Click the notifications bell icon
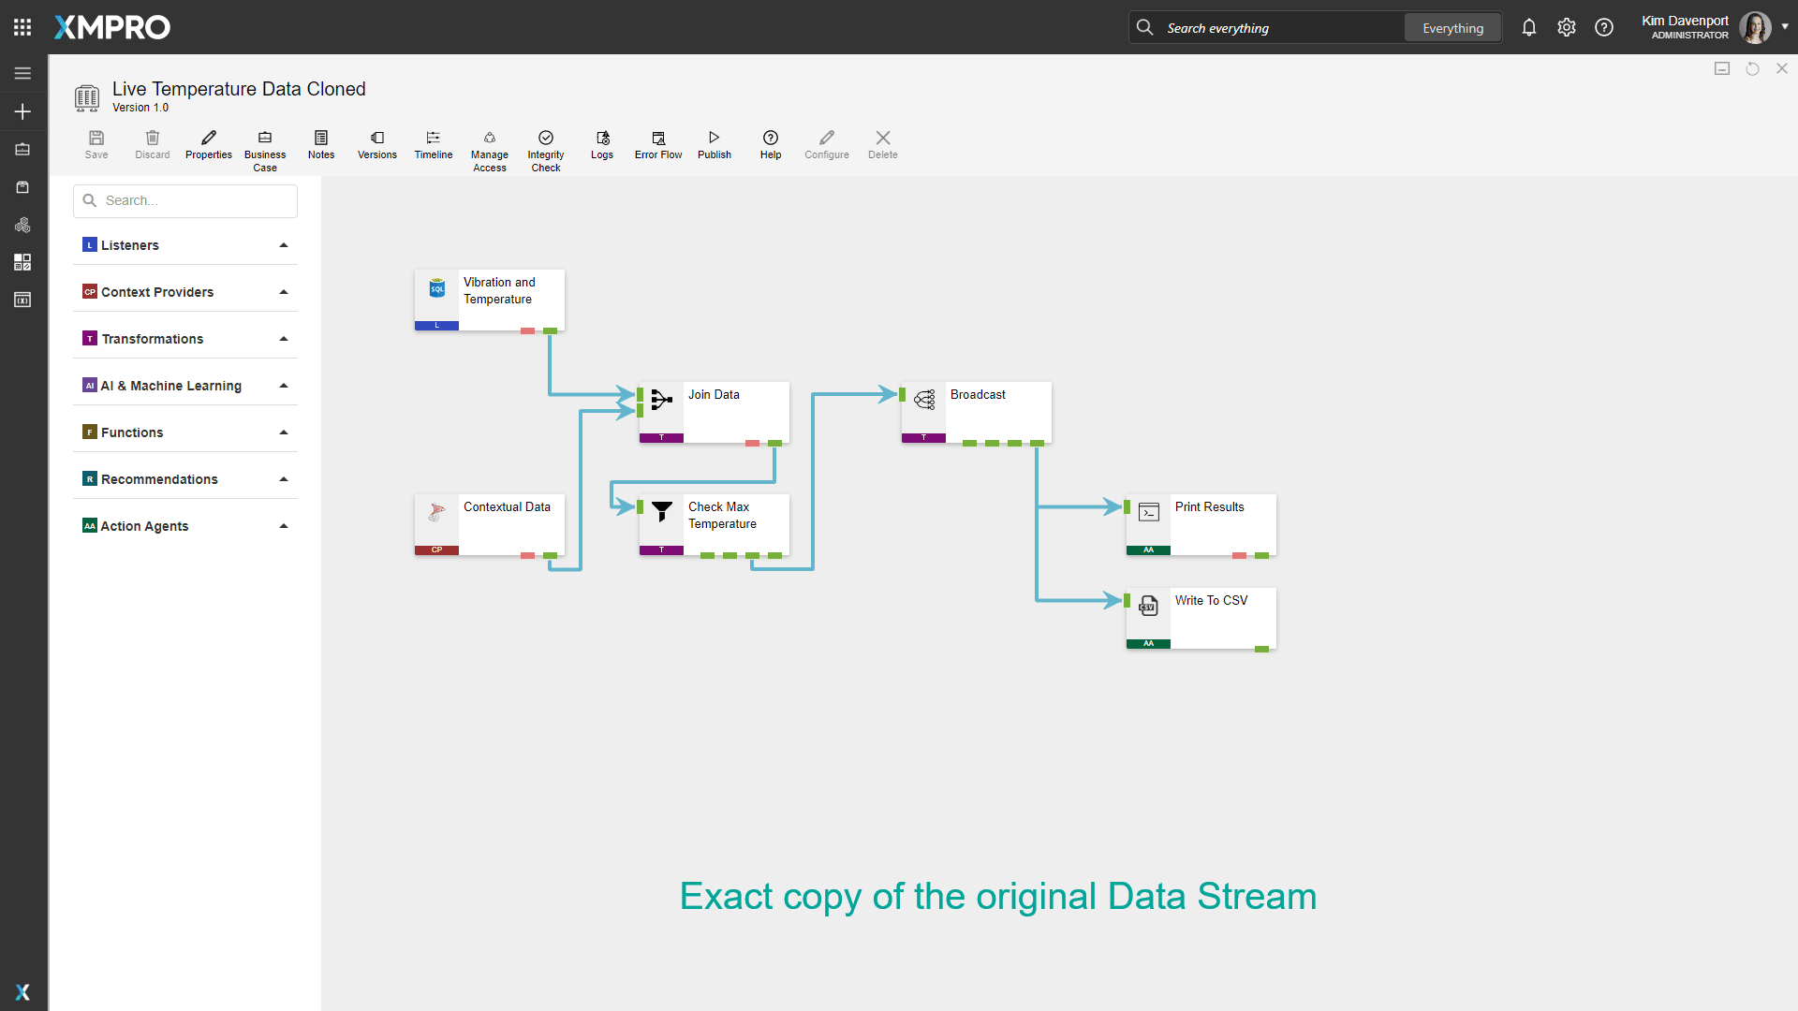Screen dimensions: 1798x1011 pos(1529,27)
